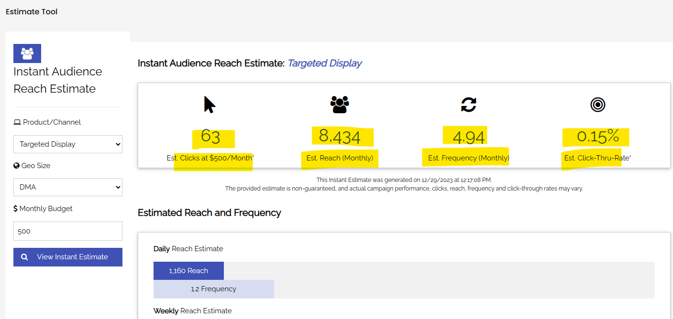The image size is (673, 319).
Task: Click the mouse cursor icon above estimated clicks
Action: [x=210, y=105]
